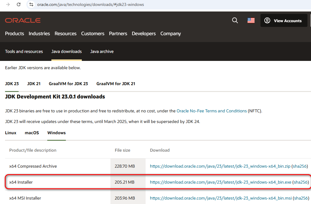The width and height of the screenshot is (311, 204).
Task: Open sha256 link for the zip archive
Action: (x=300, y=166)
